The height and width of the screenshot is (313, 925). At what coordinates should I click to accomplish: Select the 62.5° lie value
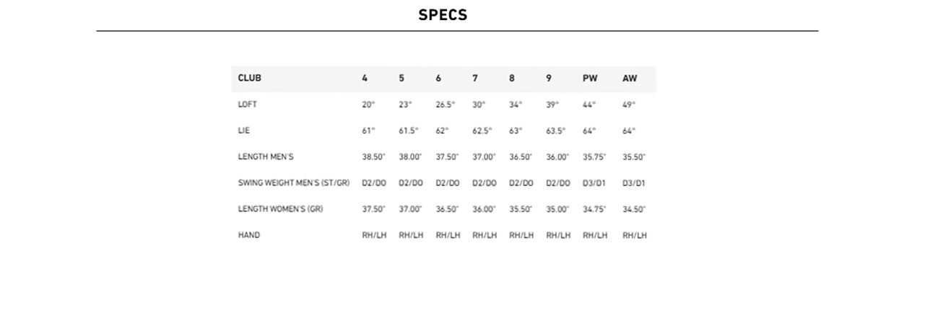tap(482, 131)
